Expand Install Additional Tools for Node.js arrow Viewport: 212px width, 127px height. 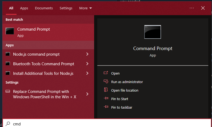pos(87,73)
